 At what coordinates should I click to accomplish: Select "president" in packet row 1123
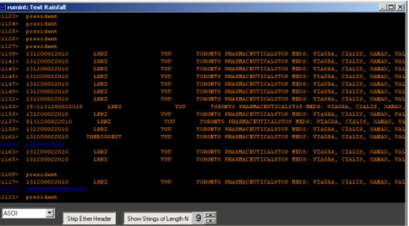42,16
